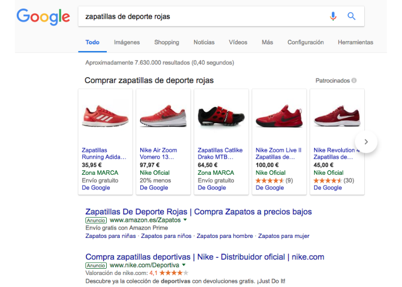Click 35,95 € price text

[x=92, y=165]
